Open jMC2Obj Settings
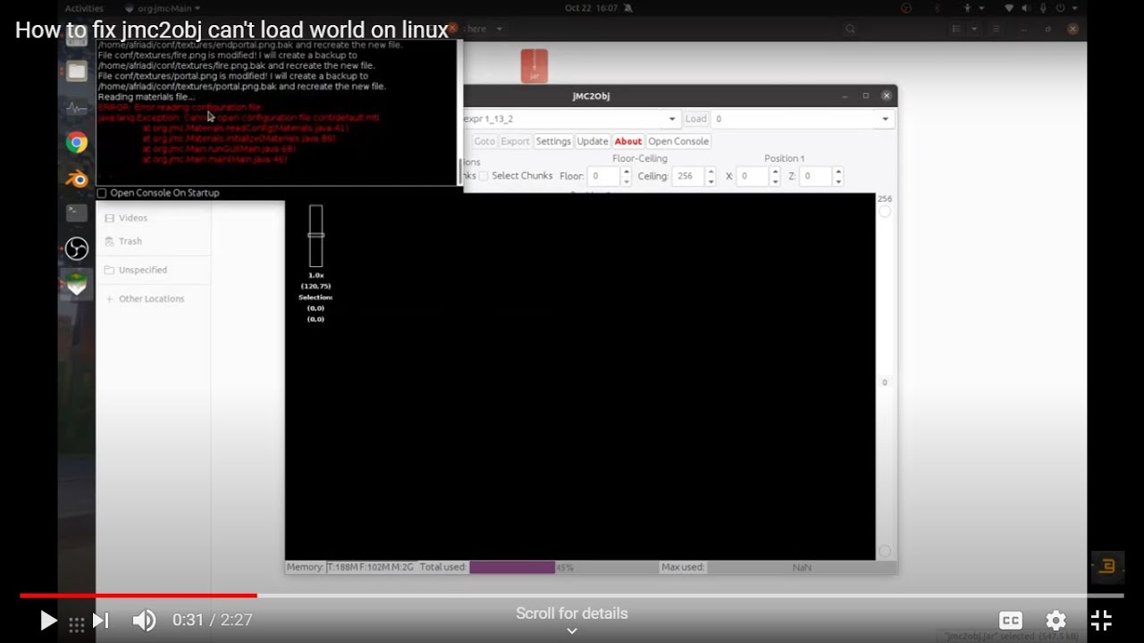1144x643 pixels. coord(553,141)
